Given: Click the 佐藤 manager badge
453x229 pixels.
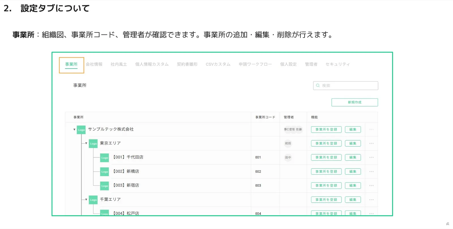Looking at the screenshot, I should (x=299, y=129).
